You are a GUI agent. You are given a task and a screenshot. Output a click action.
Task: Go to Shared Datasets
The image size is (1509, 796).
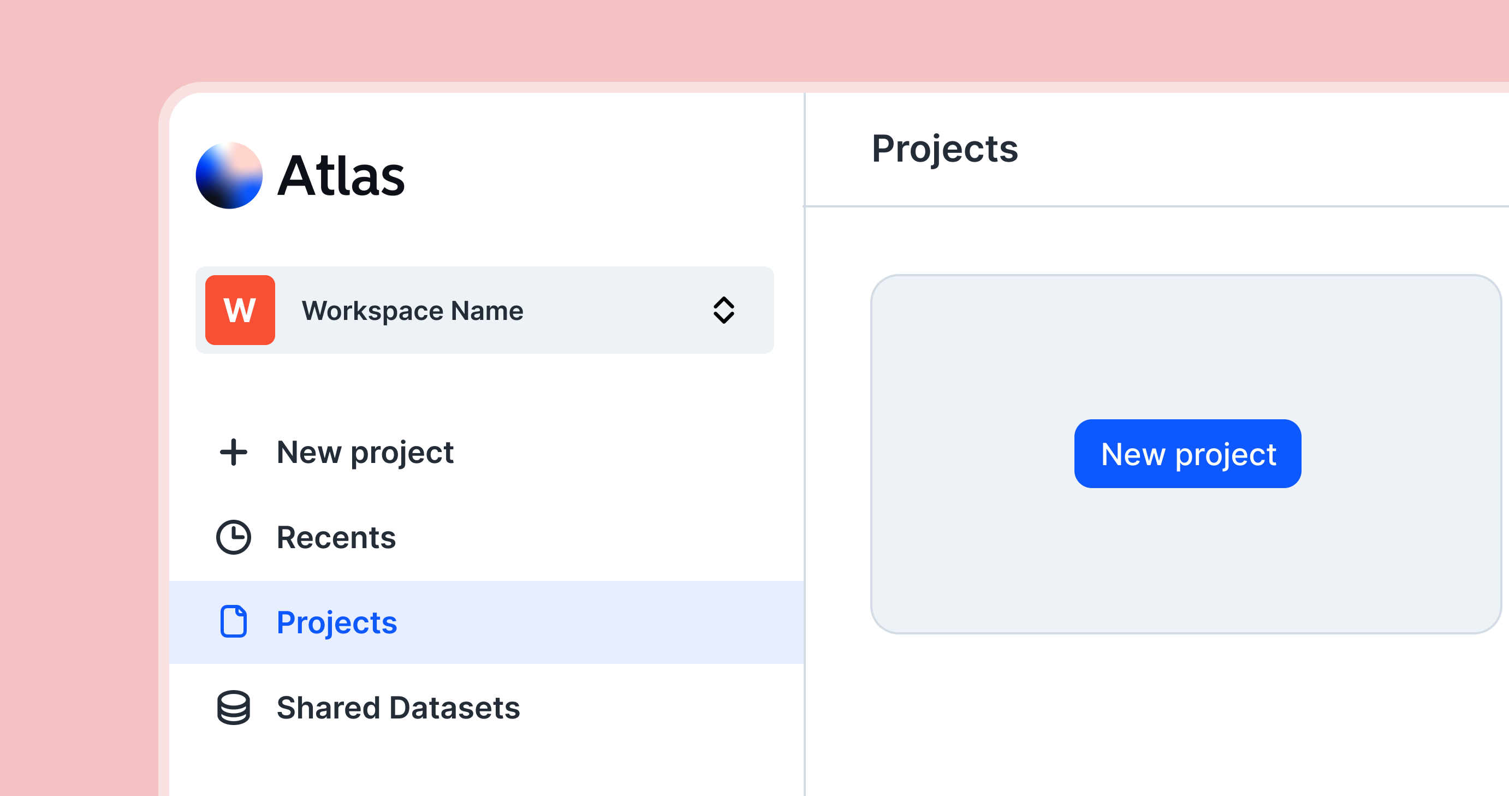[399, 708]
